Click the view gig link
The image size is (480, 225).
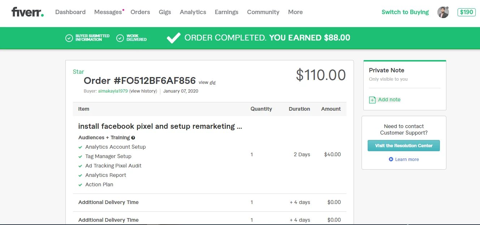click(207, 82)
